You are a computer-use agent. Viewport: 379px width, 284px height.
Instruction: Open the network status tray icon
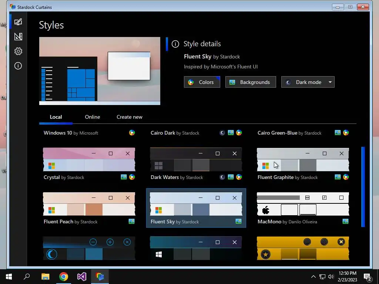click(322, 277)
